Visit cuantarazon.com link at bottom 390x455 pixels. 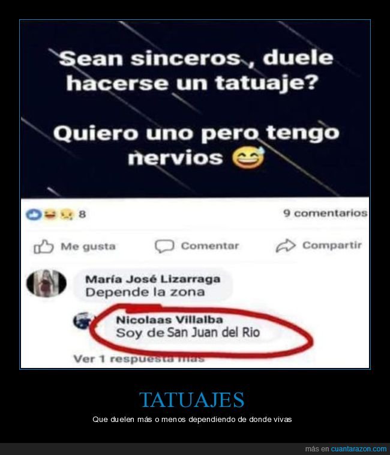359,449
